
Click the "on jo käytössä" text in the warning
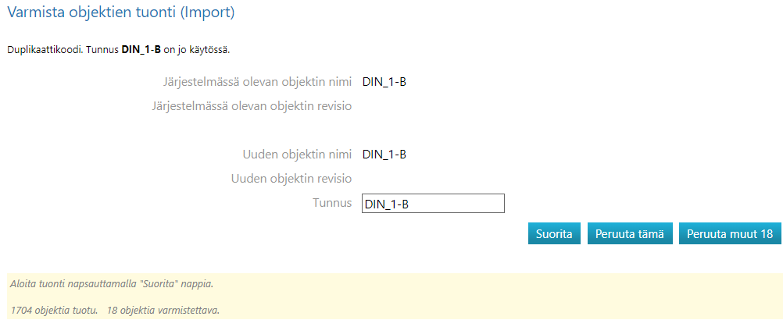(x=196, y=50)
